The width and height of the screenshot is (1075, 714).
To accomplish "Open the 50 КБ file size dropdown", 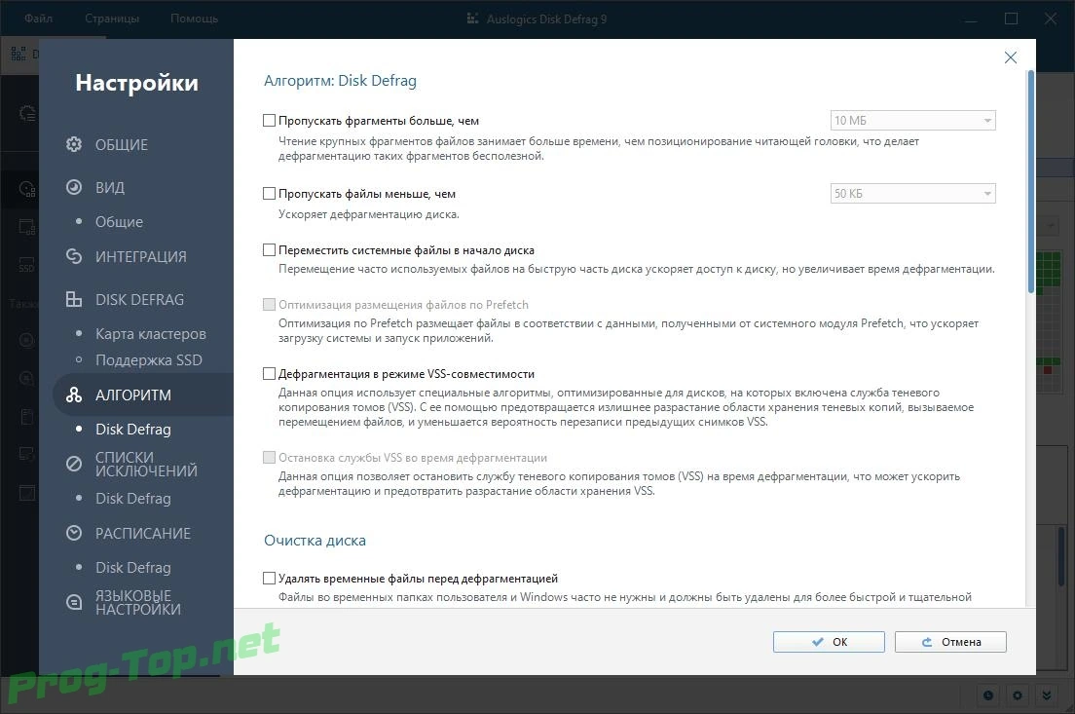I will 912,194.
